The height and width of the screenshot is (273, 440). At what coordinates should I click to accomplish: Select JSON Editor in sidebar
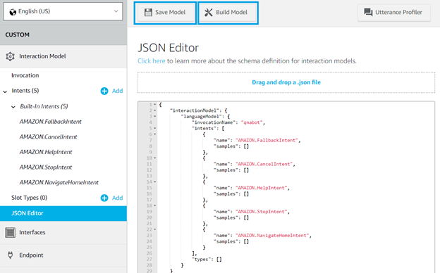tap(63, 213)
